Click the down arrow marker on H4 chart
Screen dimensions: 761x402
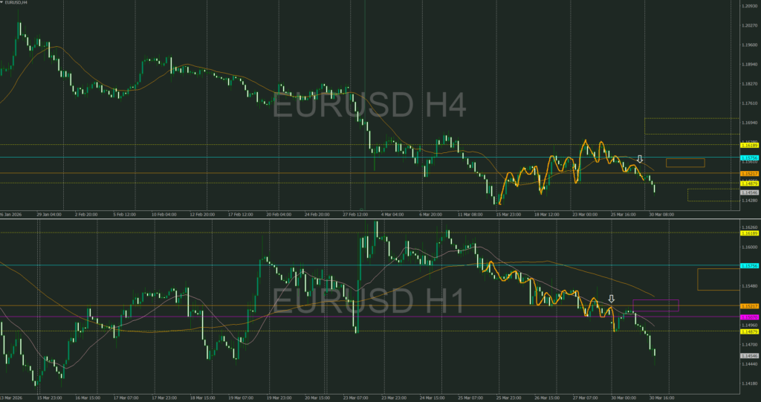coord(639,159)
